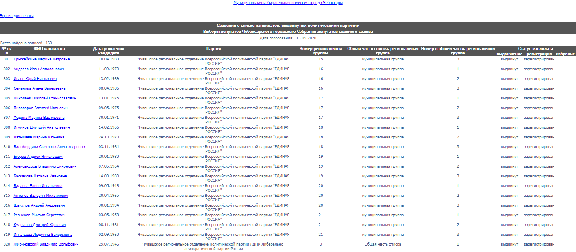576x252 pixels.
Task: Click the voting date 13.09.2020
Action: (306, 38)
